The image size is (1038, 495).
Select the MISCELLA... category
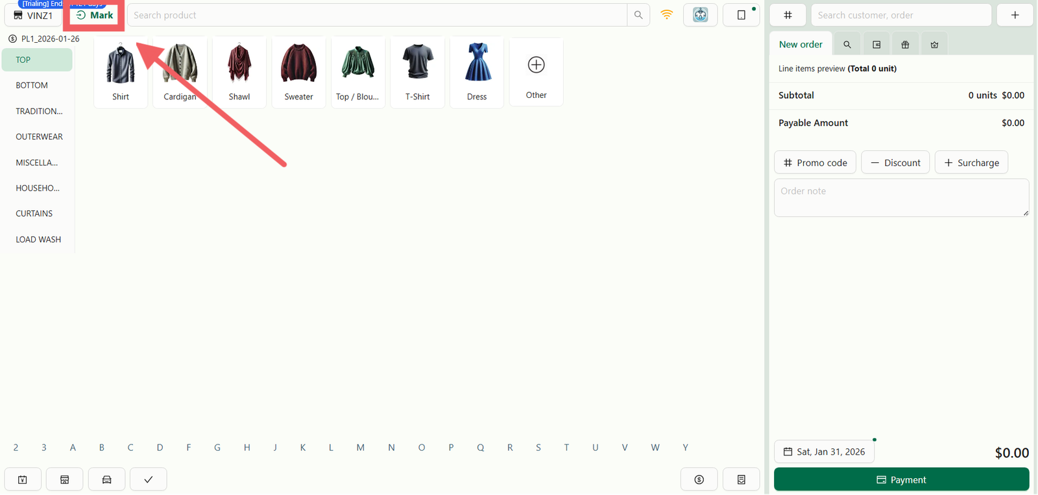pos(37,162)
